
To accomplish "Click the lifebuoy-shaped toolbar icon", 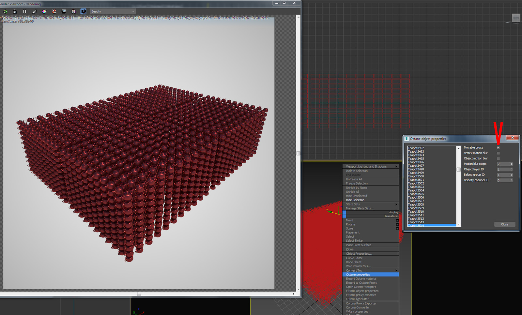I will coord(54,11).
